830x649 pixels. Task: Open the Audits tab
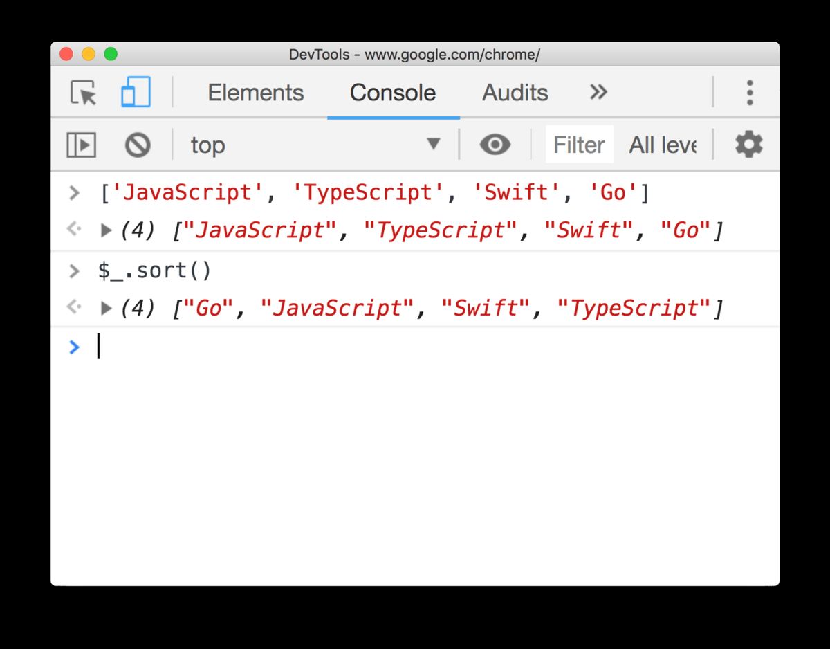(x=515, y=93)
